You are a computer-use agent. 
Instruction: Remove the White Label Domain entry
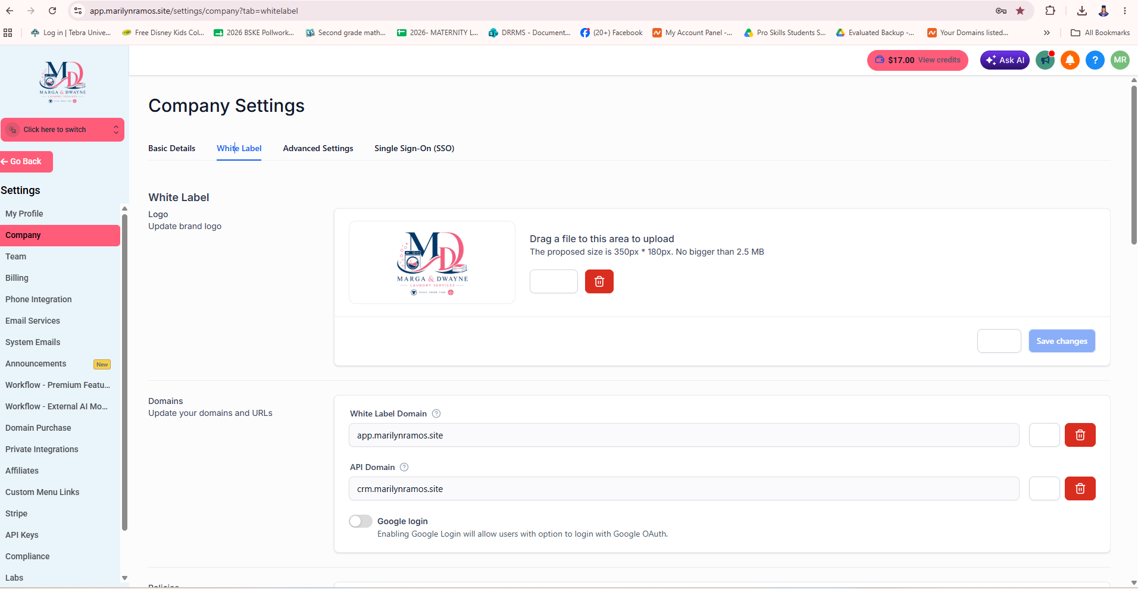(x=1080, y=435)
